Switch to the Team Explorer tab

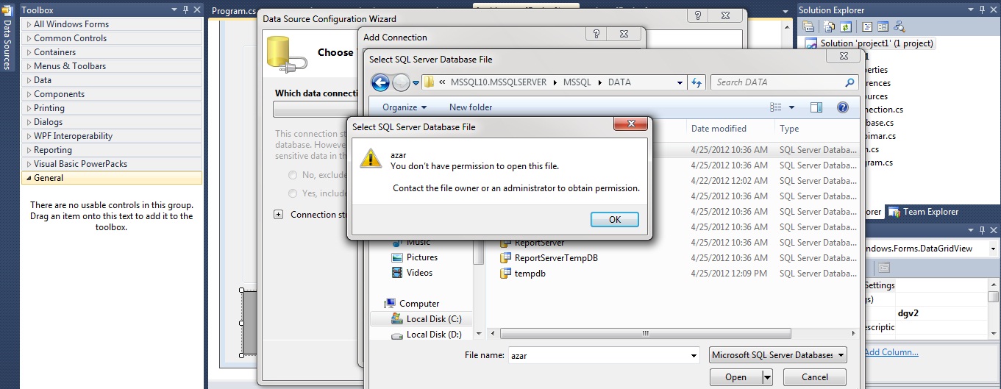coord(930,212)
